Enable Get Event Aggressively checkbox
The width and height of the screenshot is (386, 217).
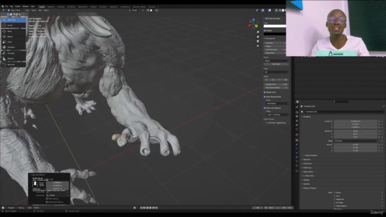[267, 123]
